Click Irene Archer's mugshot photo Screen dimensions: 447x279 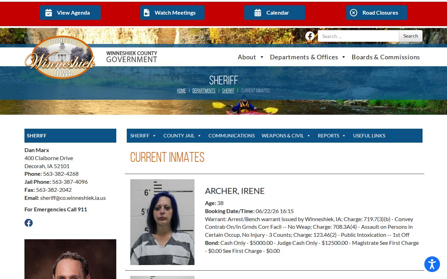162,222
